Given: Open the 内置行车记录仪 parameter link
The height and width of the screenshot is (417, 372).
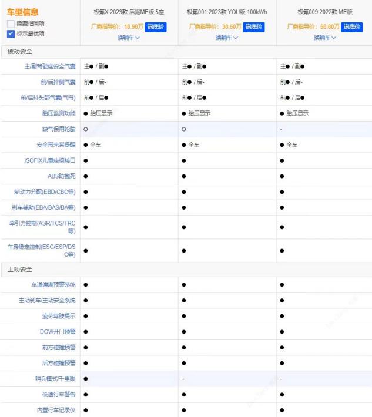Looking at the screenshot, I should [56, 410].
